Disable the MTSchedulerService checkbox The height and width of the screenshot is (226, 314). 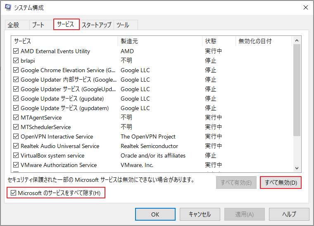tap(16, 127)
